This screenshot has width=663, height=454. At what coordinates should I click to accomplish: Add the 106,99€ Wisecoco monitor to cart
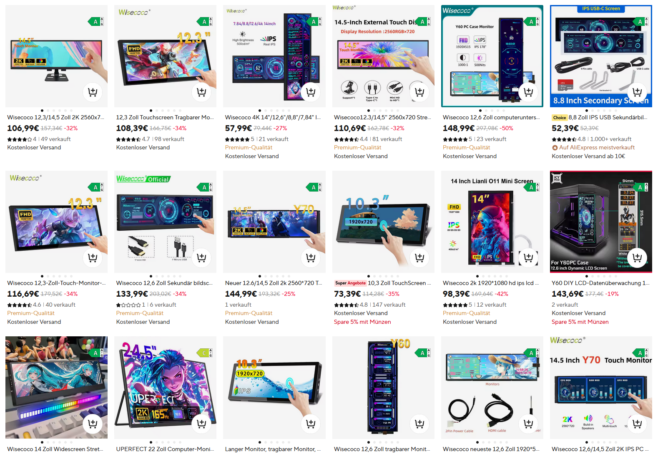coord(93,92)
